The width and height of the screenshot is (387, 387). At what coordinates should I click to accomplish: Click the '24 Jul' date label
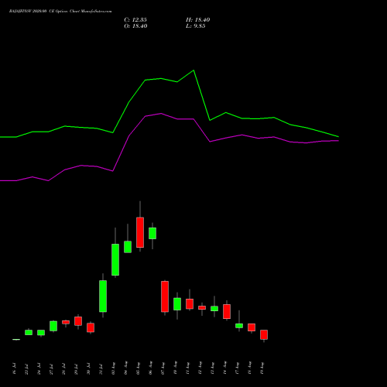click(39, 369)
